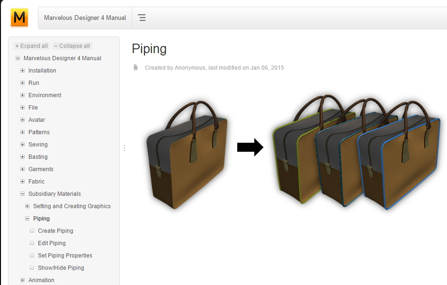447x285 pixels.
Task: Click the attachments paperclip icon
Action: click(135, 68)
